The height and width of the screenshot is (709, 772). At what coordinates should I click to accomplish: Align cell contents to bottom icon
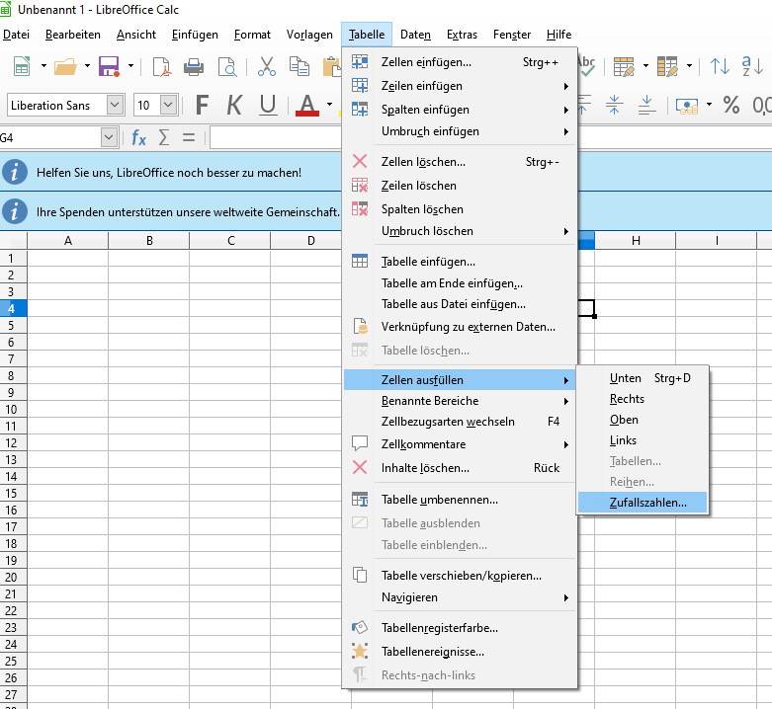[646, 105]
